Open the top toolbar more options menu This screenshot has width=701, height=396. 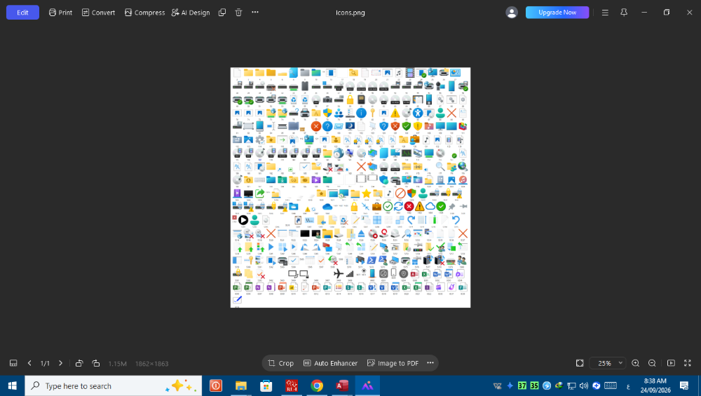pyautogui.click(x=255, y=12)
